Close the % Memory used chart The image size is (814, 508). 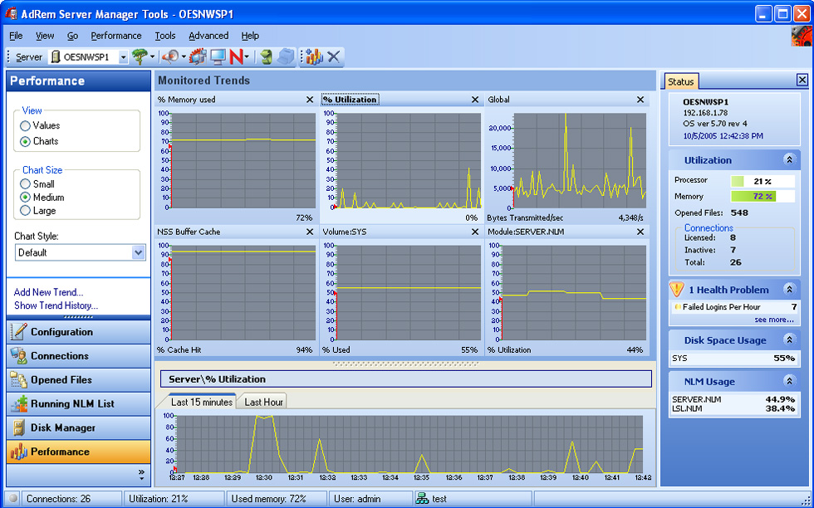[x=310, y=100]
